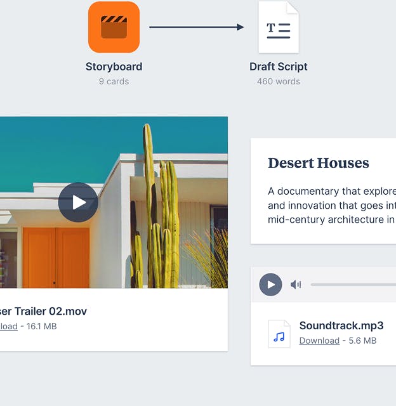
Task: Click the documentary description paragraph
Action: tap(332, 206)
